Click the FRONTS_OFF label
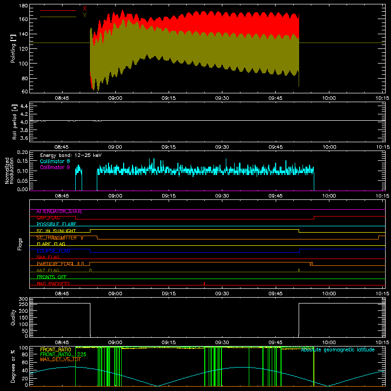 pyautogui.click(x=52, y=277)
